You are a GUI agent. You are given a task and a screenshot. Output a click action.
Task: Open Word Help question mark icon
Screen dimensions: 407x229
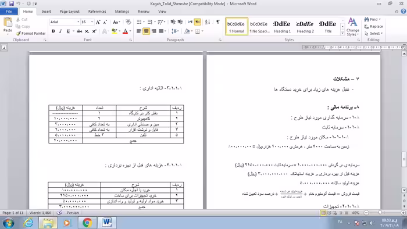click(404, 11)
